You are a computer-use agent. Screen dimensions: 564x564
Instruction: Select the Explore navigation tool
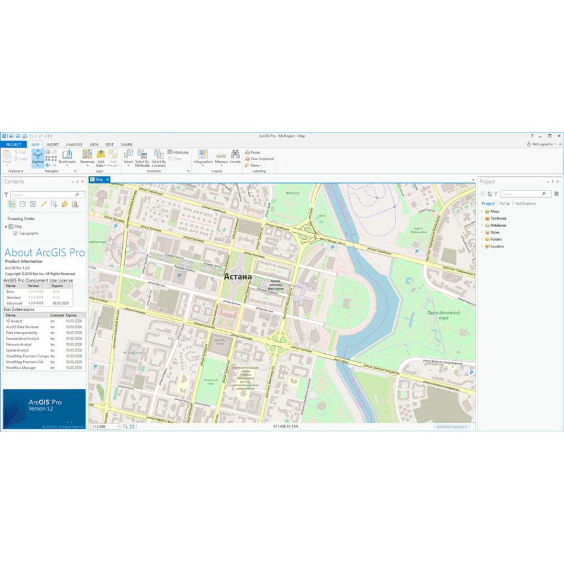(x=37, y=158)
